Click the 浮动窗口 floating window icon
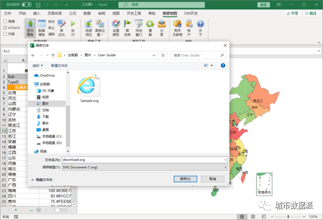Screen dimensions: 323x220 click(139, 28)
